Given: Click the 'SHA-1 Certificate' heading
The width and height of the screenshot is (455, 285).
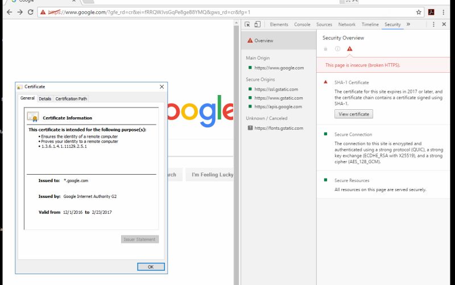Looking at the screenshot, I should [351, 82].
